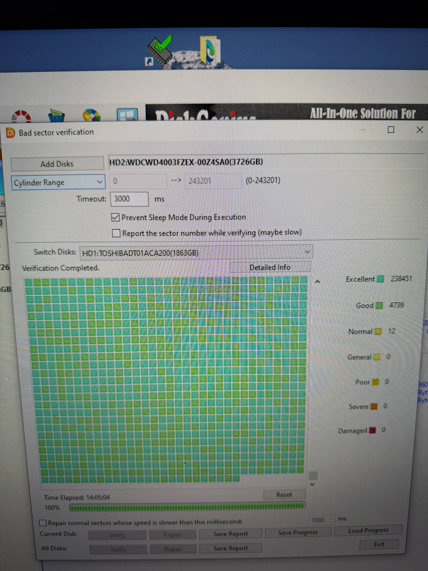
Task: Open the Cylinder Range dropdown
Action: 58,182
